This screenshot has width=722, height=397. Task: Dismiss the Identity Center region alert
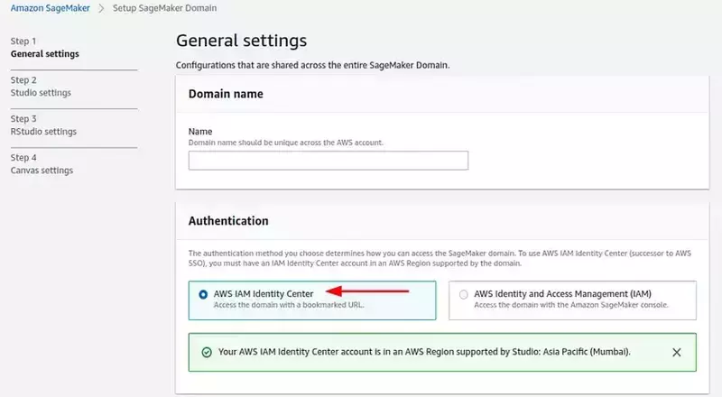click(x=677, y=351)
